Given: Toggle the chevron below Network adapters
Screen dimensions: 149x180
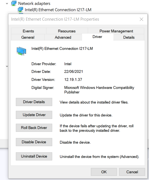Looking at the screenshot, I should 7,66.
